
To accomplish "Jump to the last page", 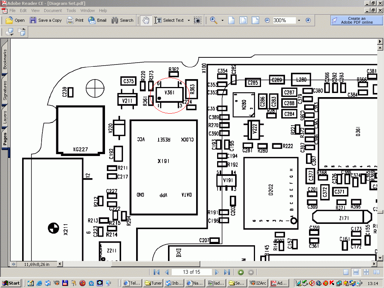I will pyautogui.click(x=227, y=272).
